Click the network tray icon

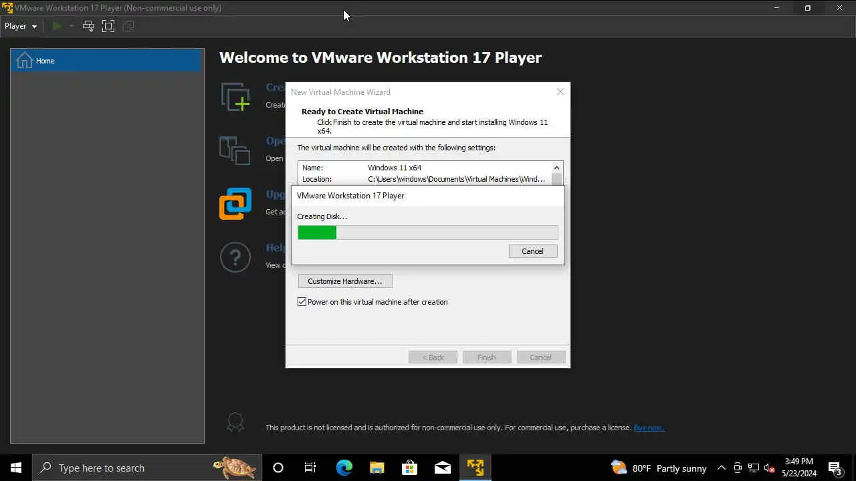point(754,468)
